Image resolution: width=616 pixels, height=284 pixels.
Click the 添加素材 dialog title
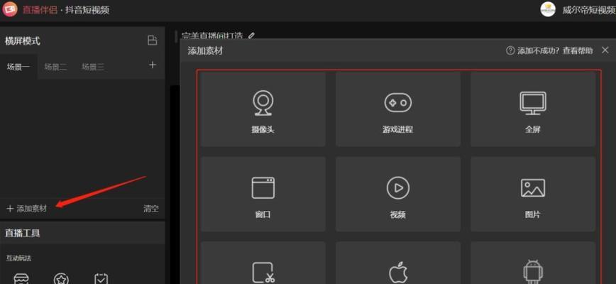[205, 50]
